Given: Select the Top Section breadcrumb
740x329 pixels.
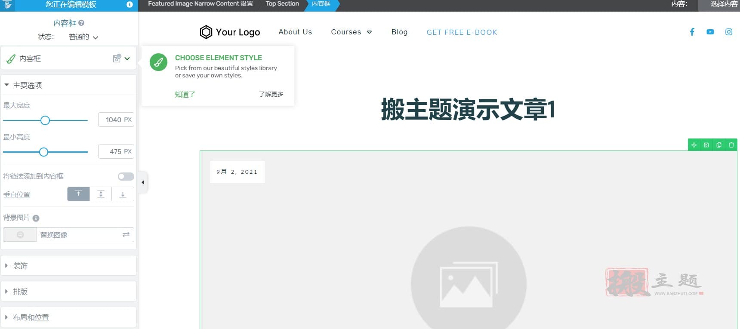Looking at the screenshot, I should pyautogui.click(x=282, y=4).
